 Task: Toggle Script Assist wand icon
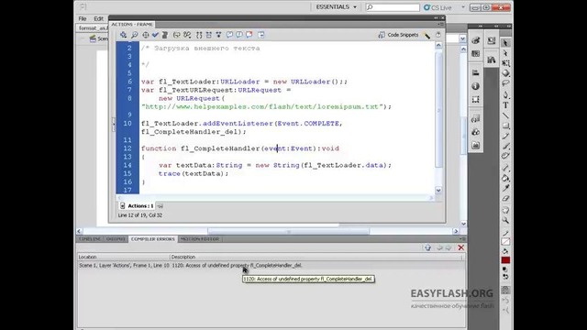(427, 35)
